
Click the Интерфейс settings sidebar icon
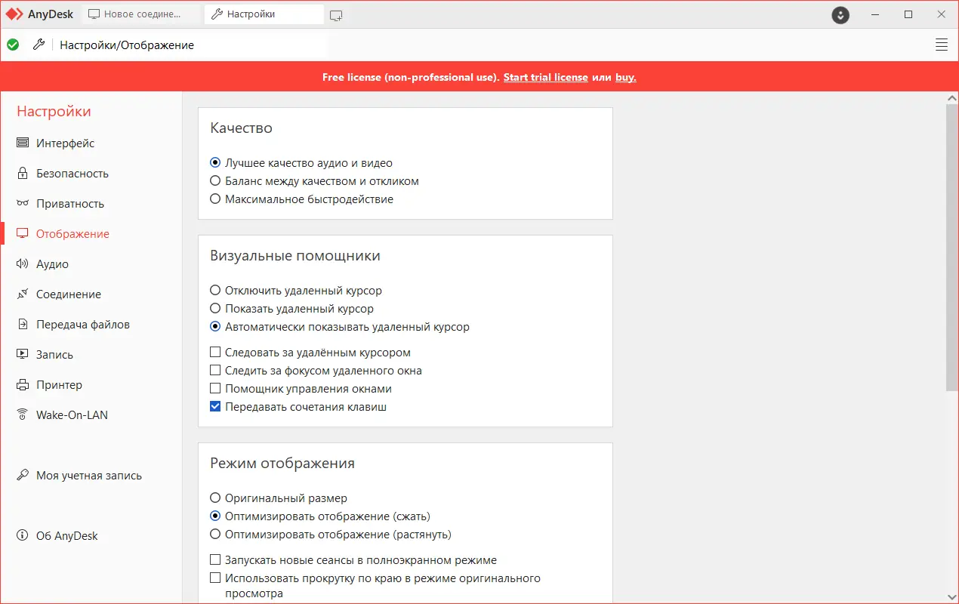point(23,143)
